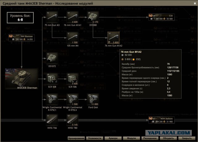The width and height of the screenshot is (198, 142).
Task: Click the D51072 turret icon
Action: click(52, 58)
